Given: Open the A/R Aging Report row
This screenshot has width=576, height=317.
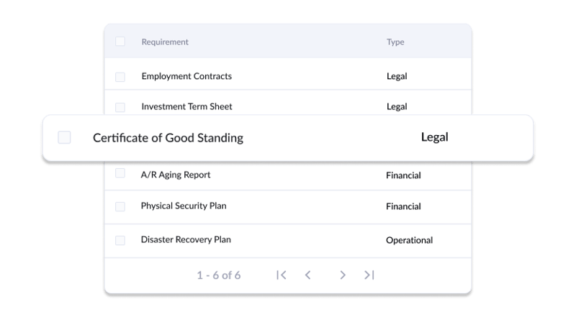Looking at the screenshot, I should tap(176, 175).
